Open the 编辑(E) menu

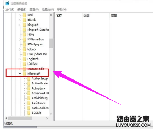pyautogui.click(x=22, y=10)
